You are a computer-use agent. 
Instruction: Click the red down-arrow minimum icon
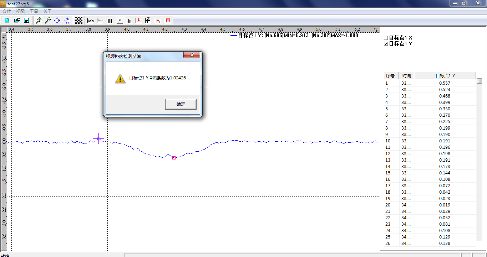pos(139,20)
